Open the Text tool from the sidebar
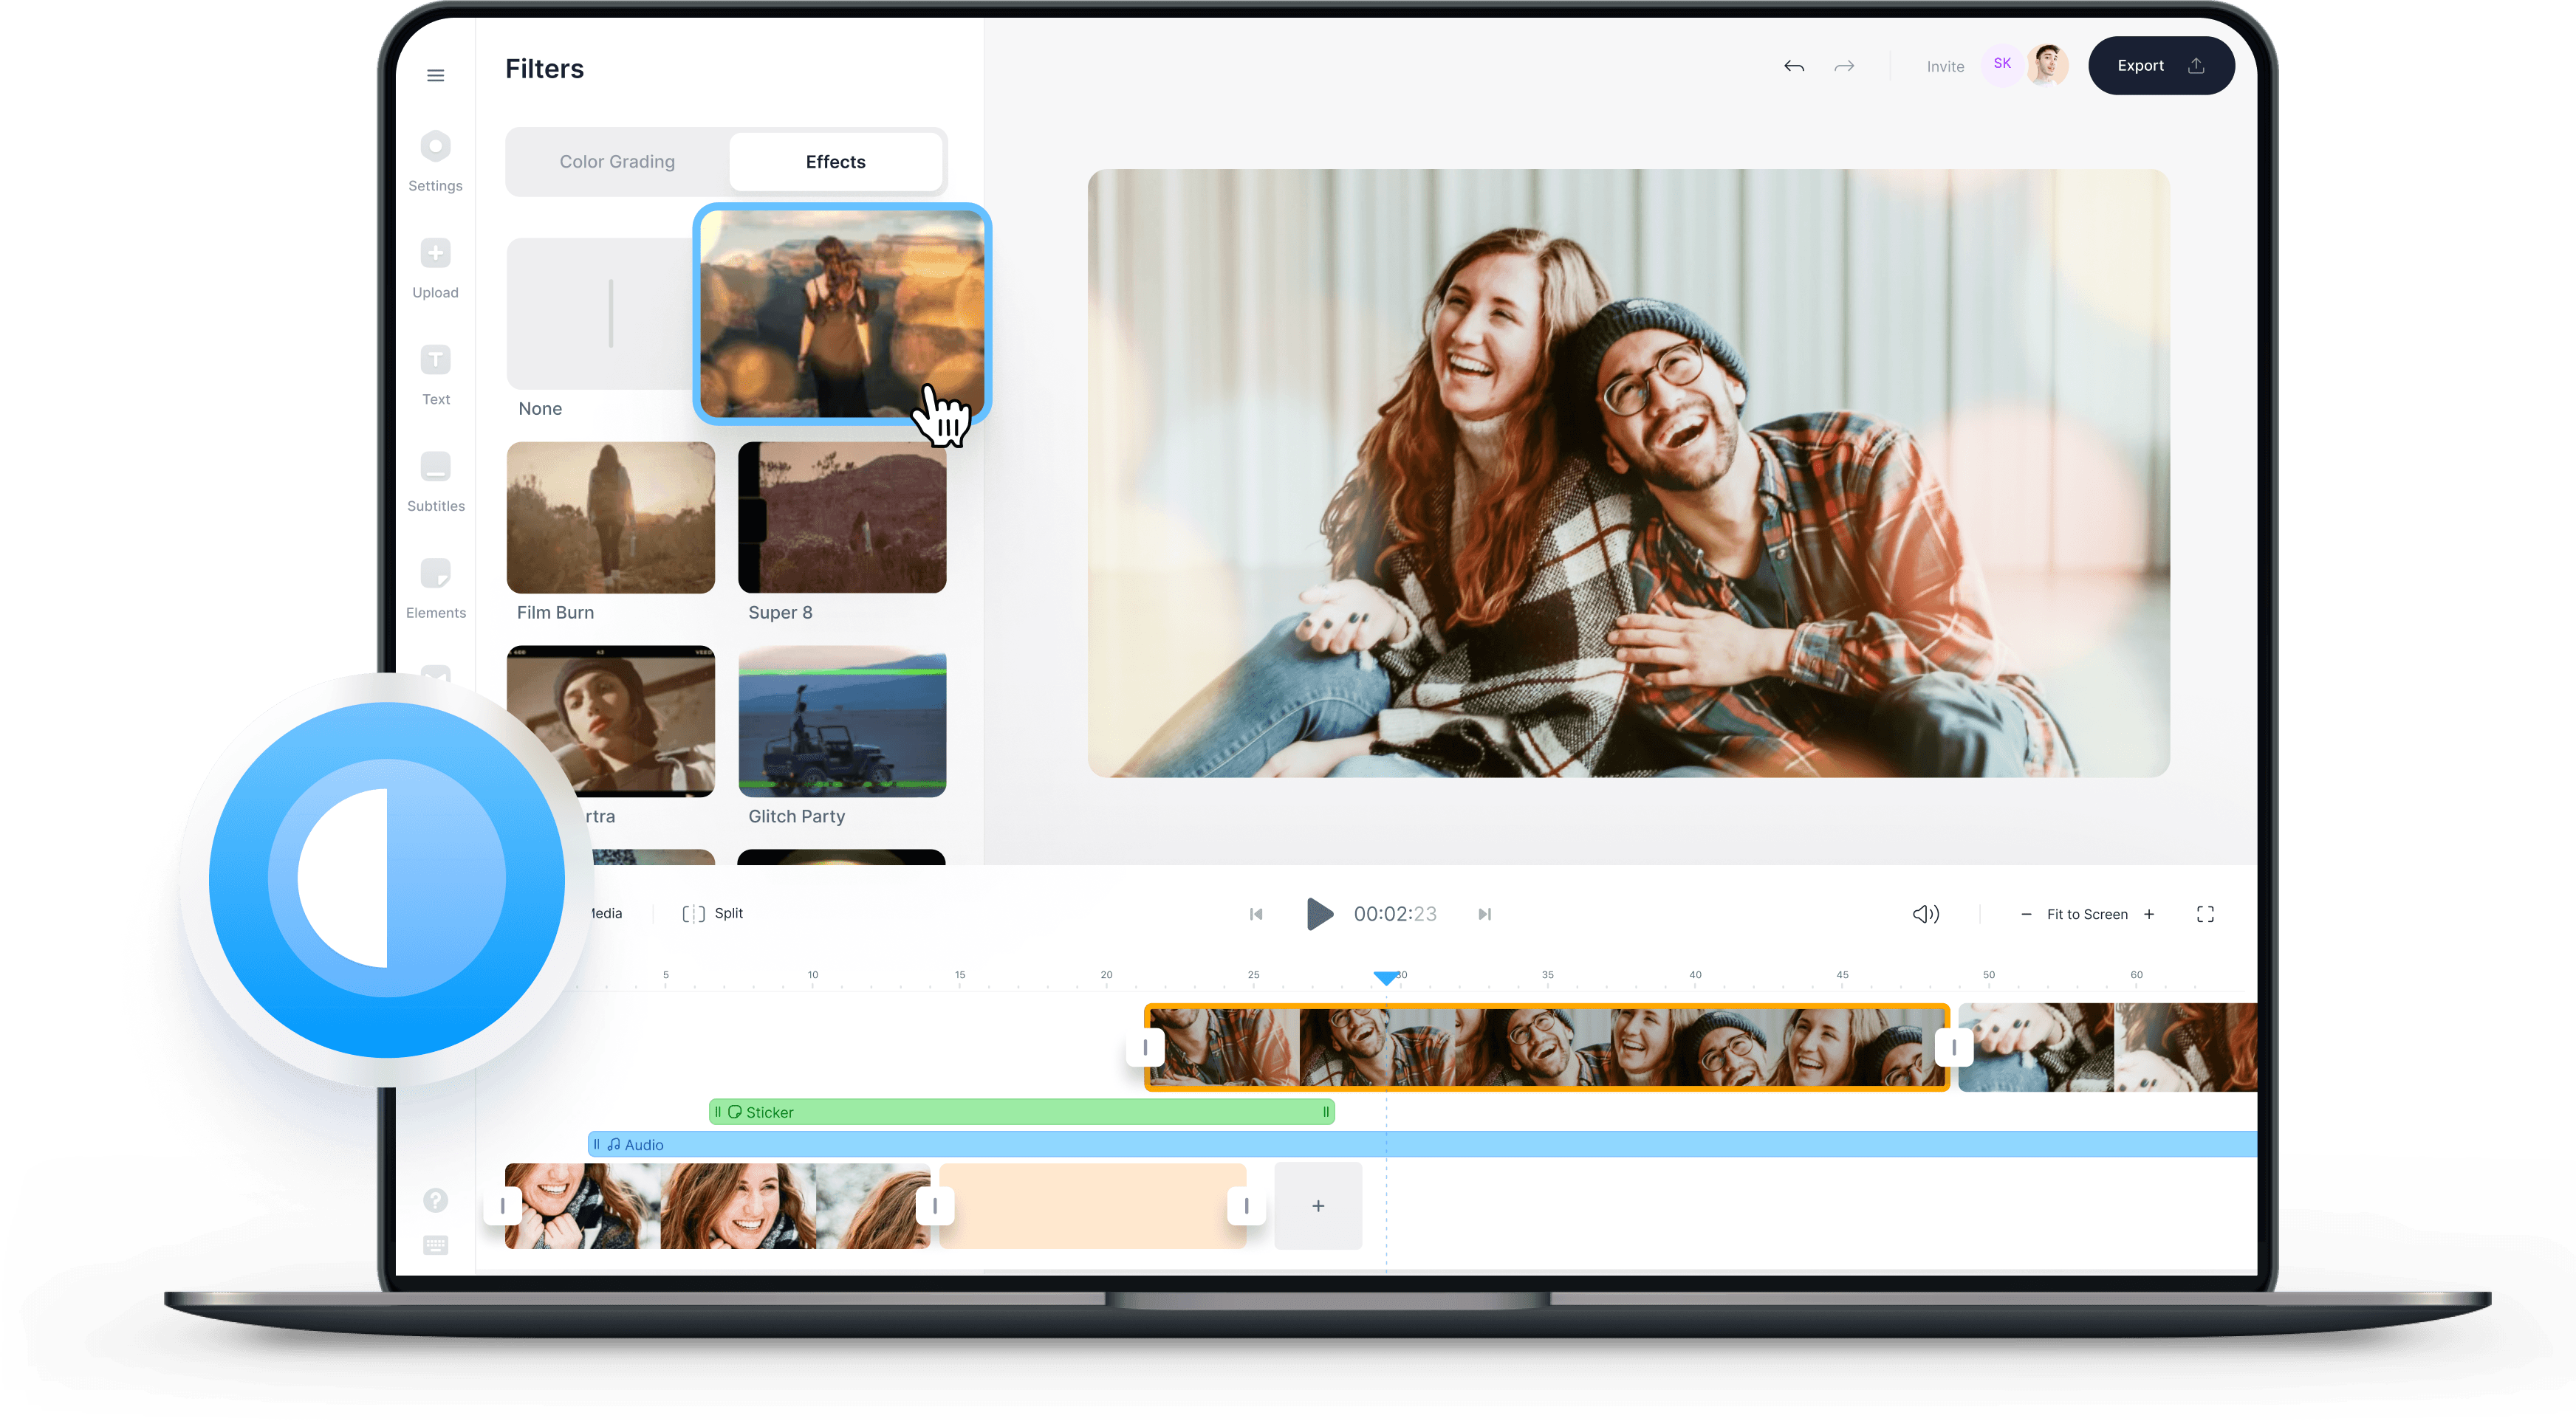The width and height of the screenshot is (2576, 1421). tap(435, 359)
